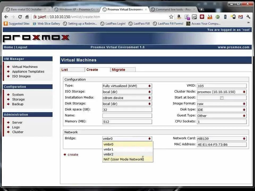Enable the Start at boot checkbox
This screenshot has width=255, height=191.
coord(222,98)
